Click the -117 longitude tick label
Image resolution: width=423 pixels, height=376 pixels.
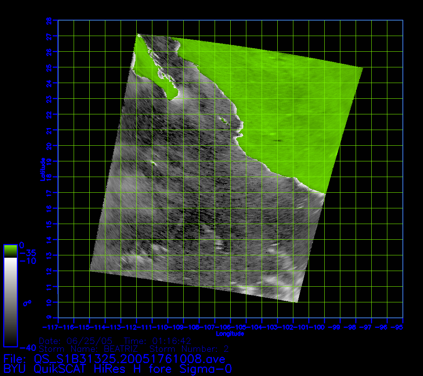(50, 327)
